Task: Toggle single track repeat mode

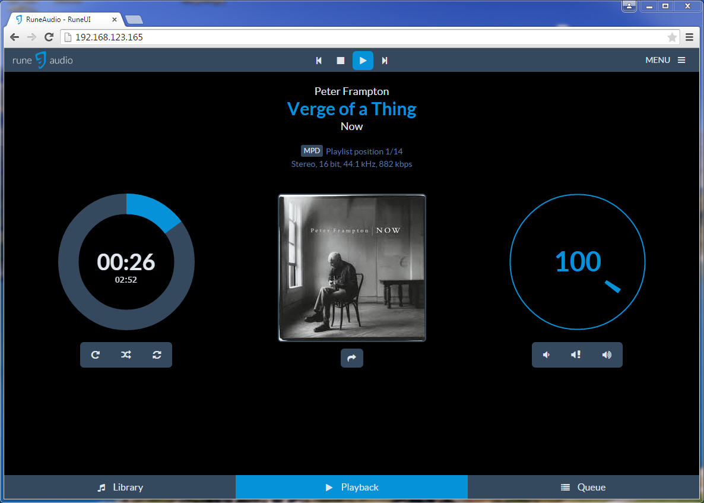Action: pyautogui.click(x=157, y=355)
